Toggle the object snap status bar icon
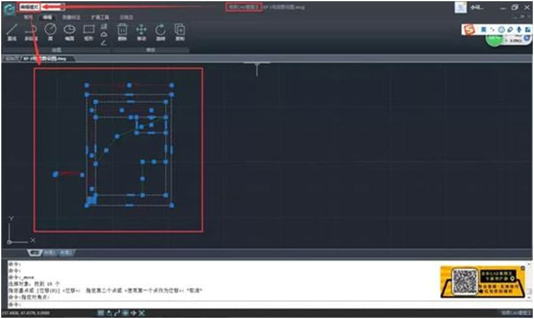The width and height of the screenshot is (534, 319). point(134,312)
